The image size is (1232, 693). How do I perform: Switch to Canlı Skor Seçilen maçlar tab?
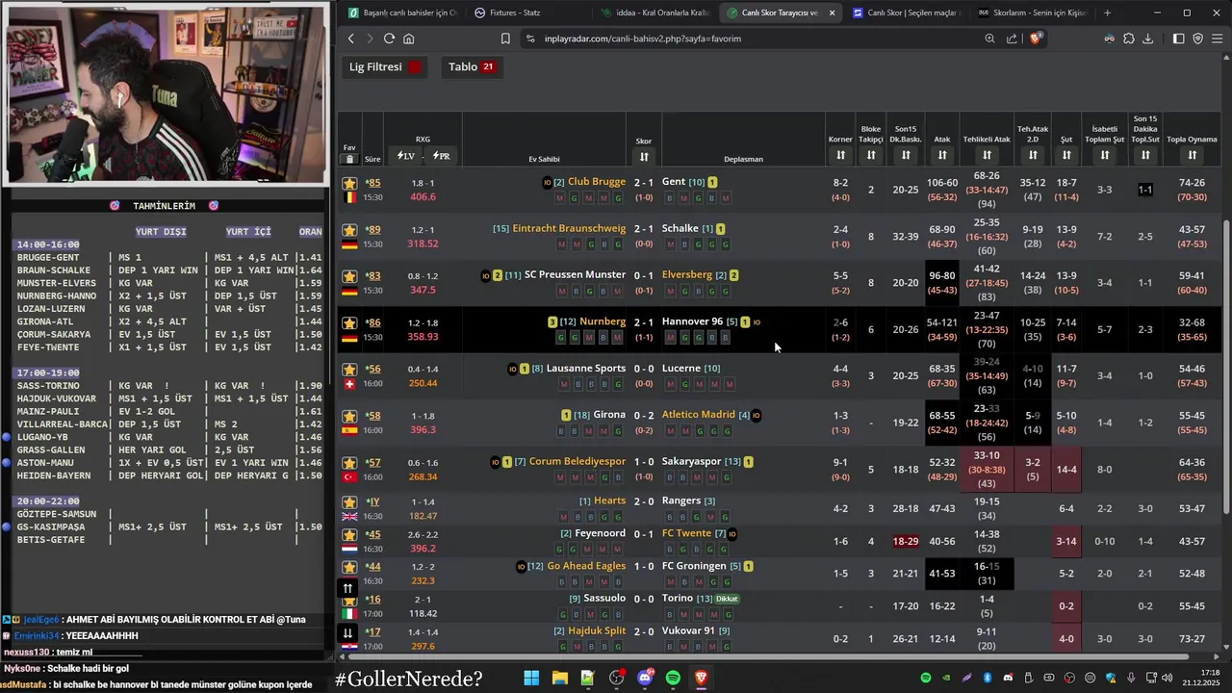coord(905,13)
